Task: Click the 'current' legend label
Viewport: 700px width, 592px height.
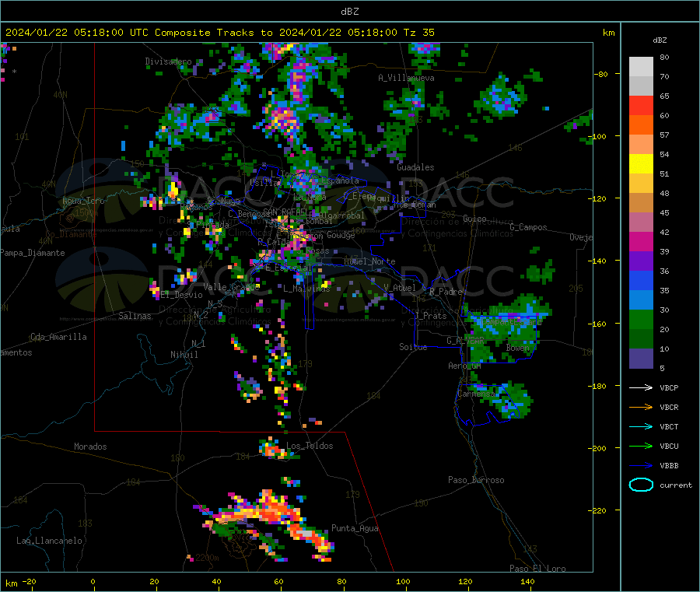Action: pyautogui.click(x=676, y=485)
